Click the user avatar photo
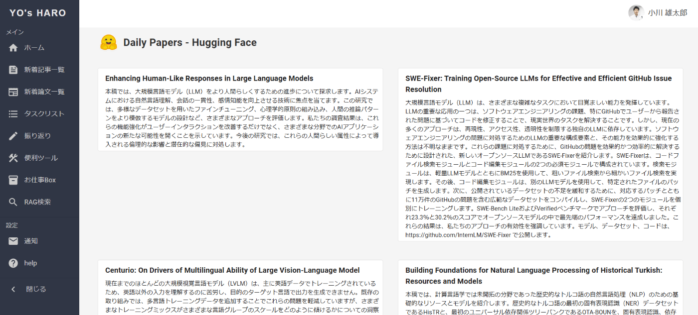Image resolution: width=698 pixels, height=315 pixels. pyautogui.click(x=636, y=13)
